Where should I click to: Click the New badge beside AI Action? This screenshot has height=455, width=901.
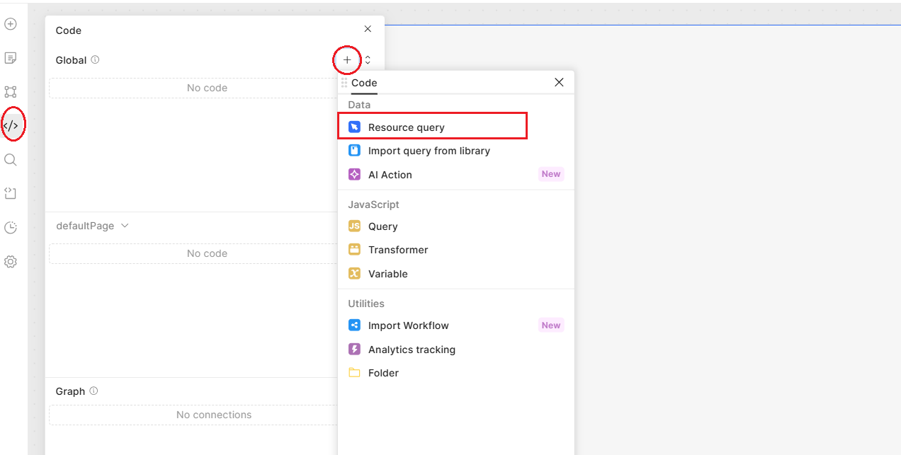pyautogui.click(x=551, y=174)
